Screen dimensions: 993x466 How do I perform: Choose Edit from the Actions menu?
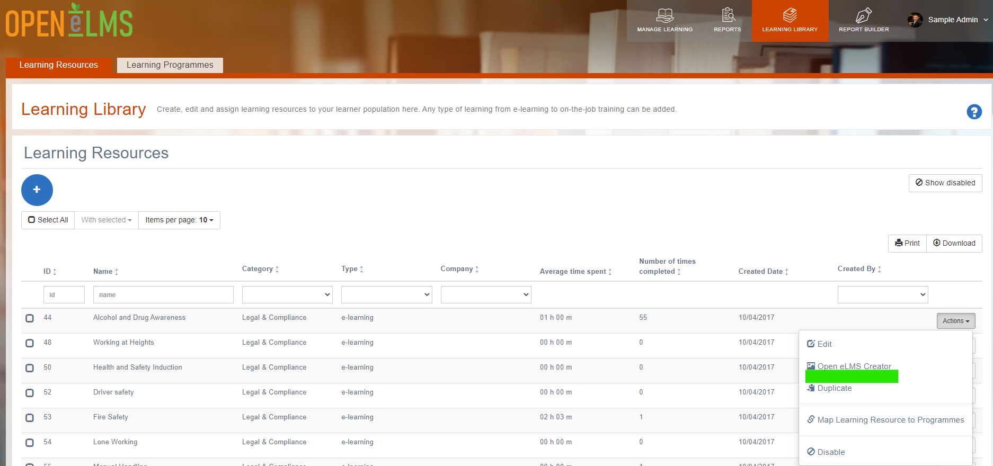click(819, 344)
